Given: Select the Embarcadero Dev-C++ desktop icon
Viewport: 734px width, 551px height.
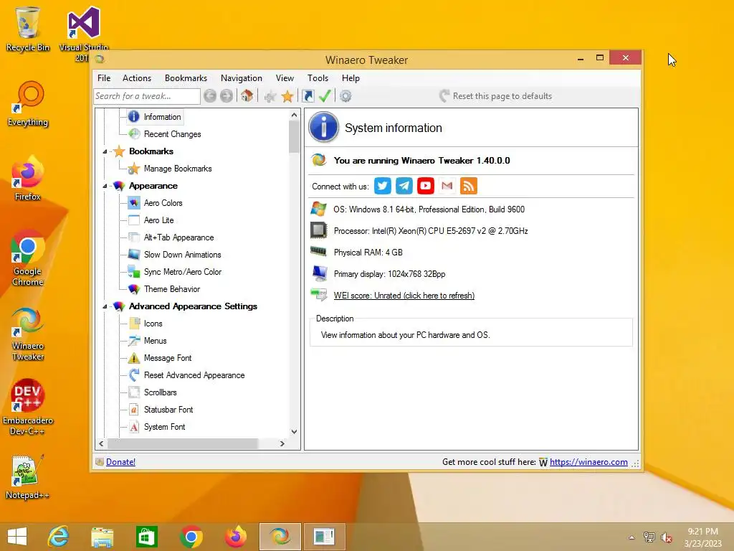Looking at the screenshot, I should point(28,408).
